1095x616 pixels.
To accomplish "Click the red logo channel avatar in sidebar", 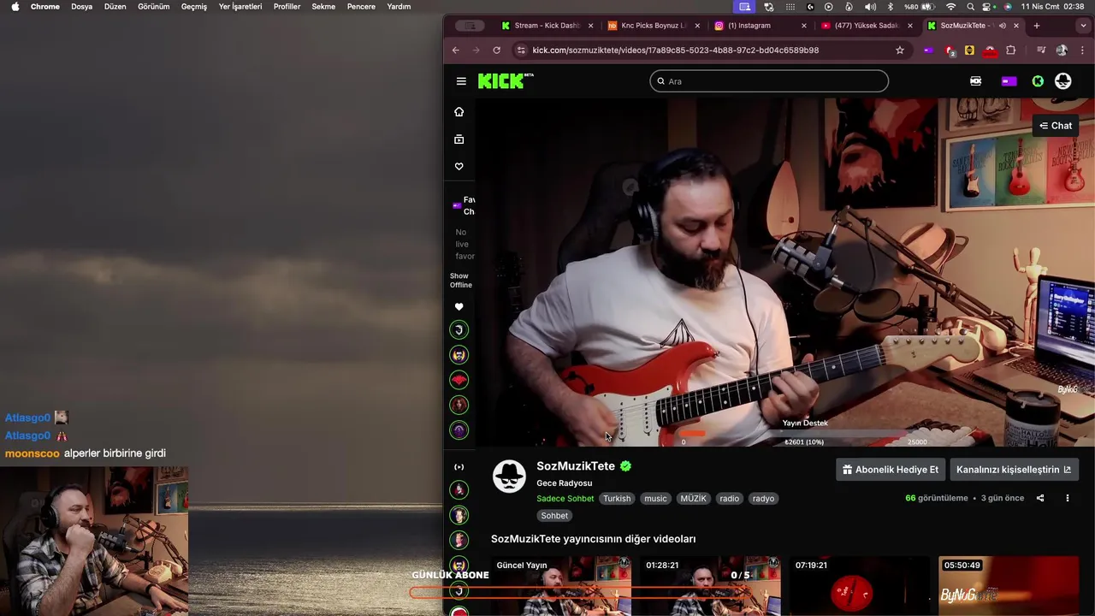I will pos(459,380).
